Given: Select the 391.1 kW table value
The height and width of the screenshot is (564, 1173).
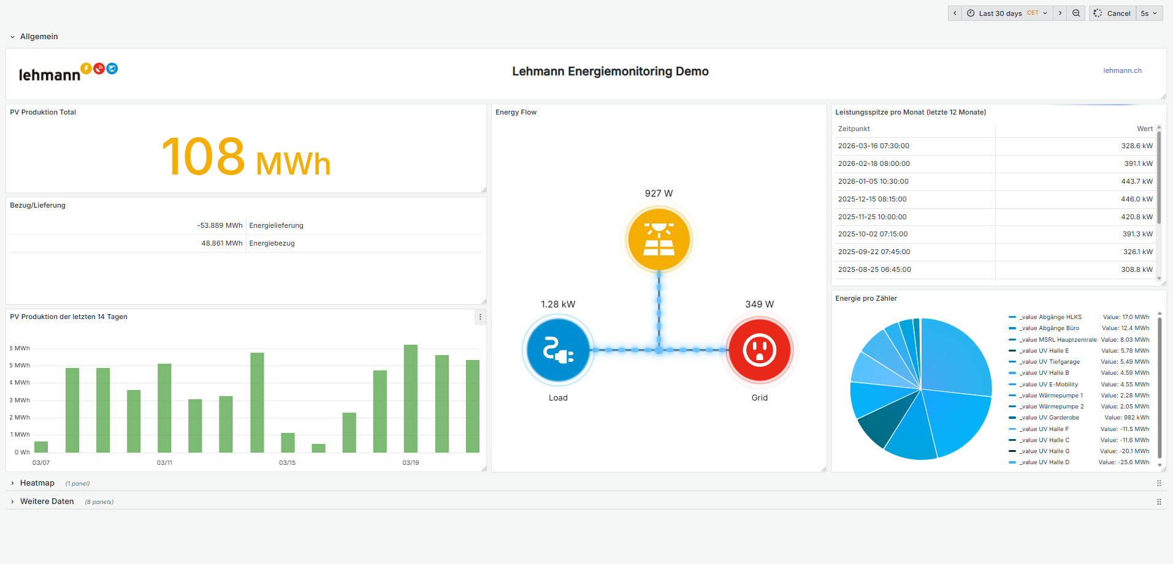Looking at the screenshot, I should (1138, 164).
